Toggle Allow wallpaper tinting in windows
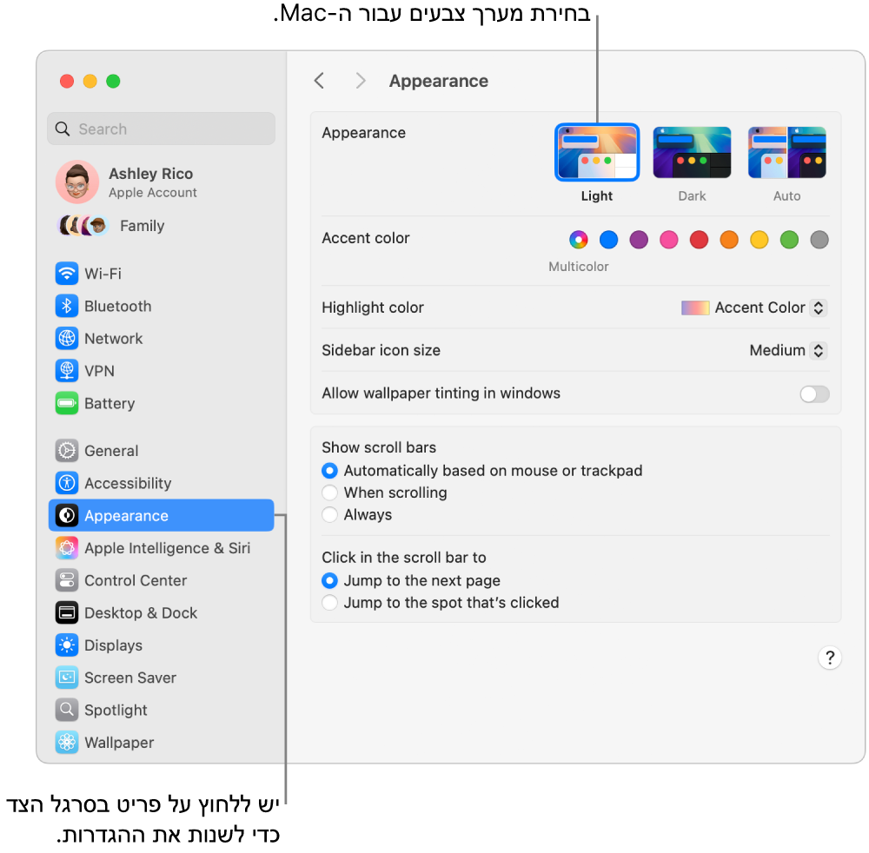Viewport: 869px width, 853px height. pyautogui.click(x=814, y=393)
